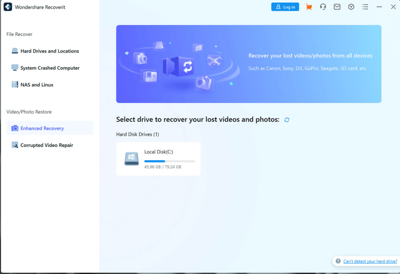Open "Can't detect your hard drive?" link
The width and height of the screenshot is (400, 274).
pyautogui.click(x=370, y=262)
